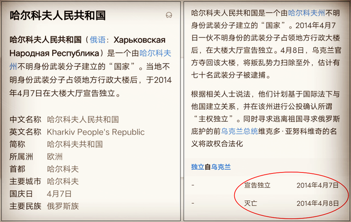Click the 宣告独立 row label

point(257,185)
